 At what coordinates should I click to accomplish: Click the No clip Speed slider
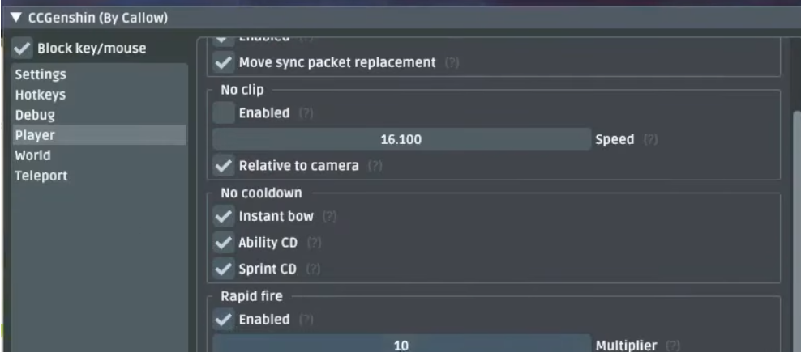[x=401, y=139]
